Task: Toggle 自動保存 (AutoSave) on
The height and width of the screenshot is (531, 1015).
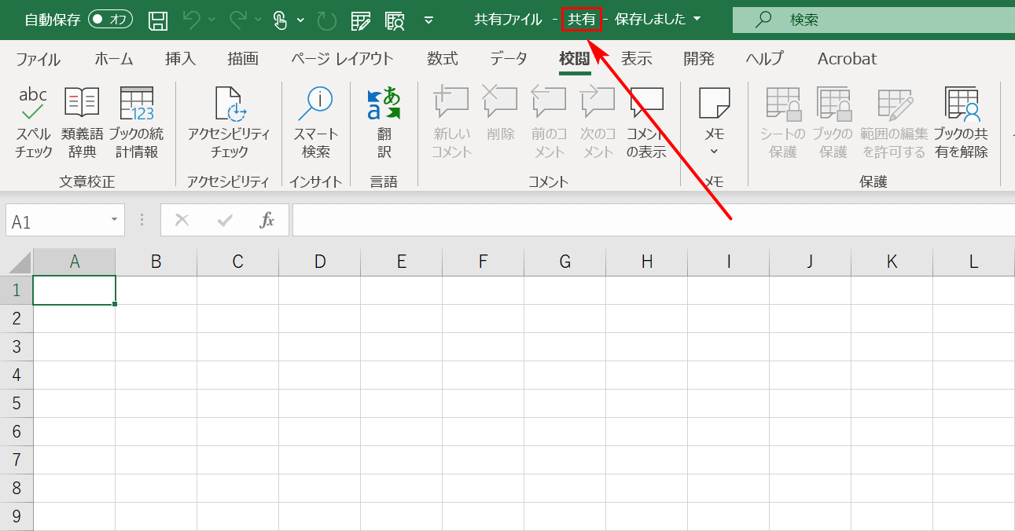Action: coord(110,20)
